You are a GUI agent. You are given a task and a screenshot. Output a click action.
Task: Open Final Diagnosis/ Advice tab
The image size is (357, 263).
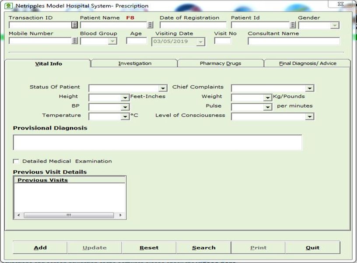click(308, 63)
